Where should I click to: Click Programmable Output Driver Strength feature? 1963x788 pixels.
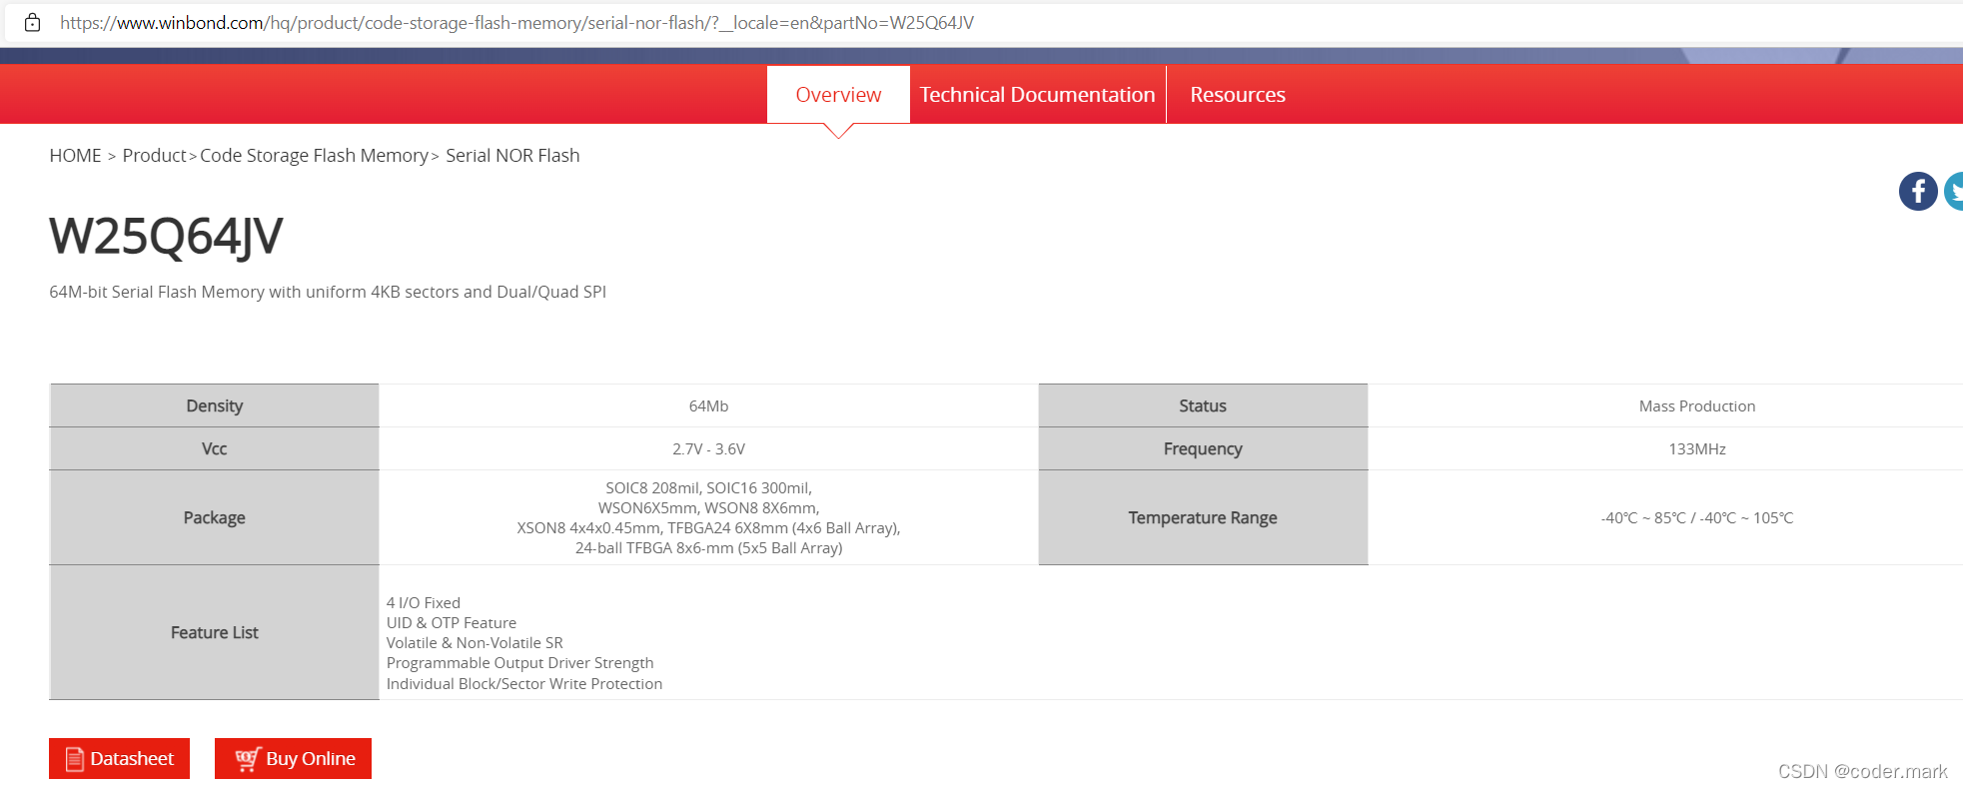point(519,663)
